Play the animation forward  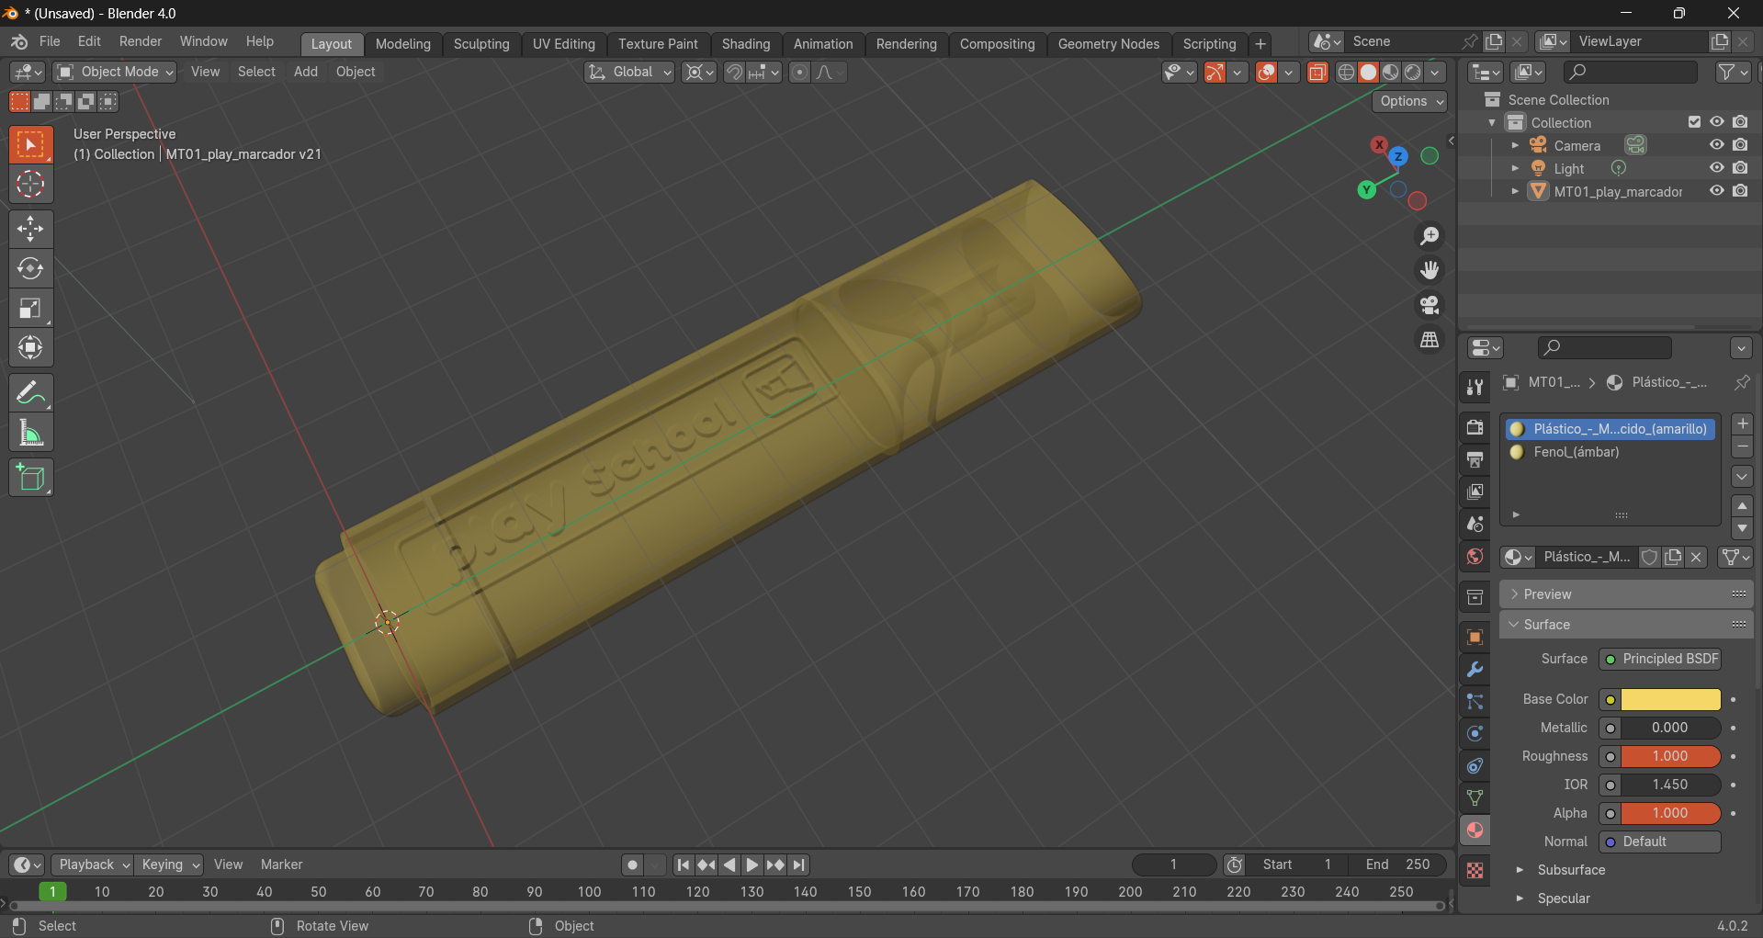click(752, 865)
